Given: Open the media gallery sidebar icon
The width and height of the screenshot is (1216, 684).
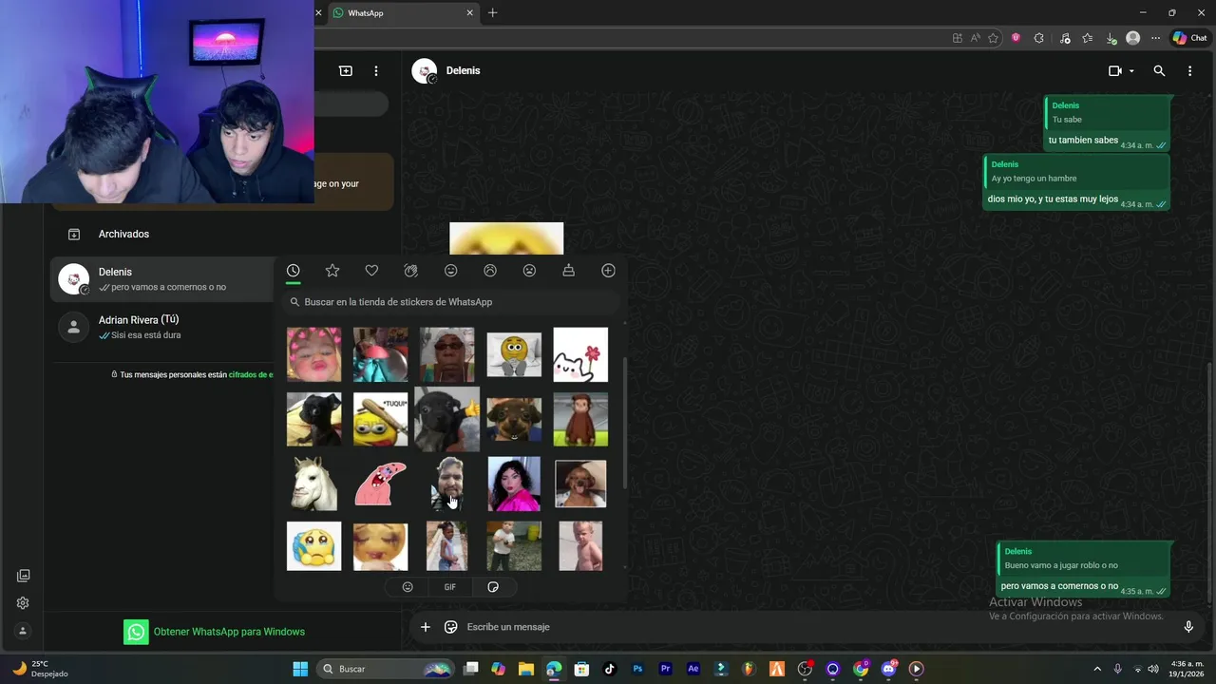Looking at the screenshot, I should (23, 576).
